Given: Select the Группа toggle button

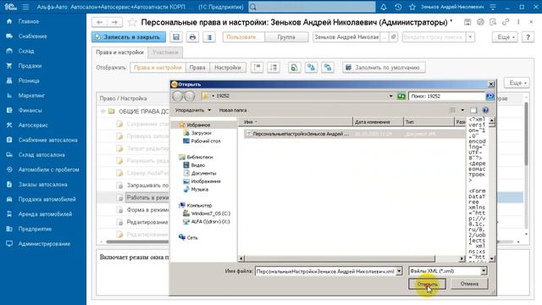Looking at the screenshot, I should point(286,37).
